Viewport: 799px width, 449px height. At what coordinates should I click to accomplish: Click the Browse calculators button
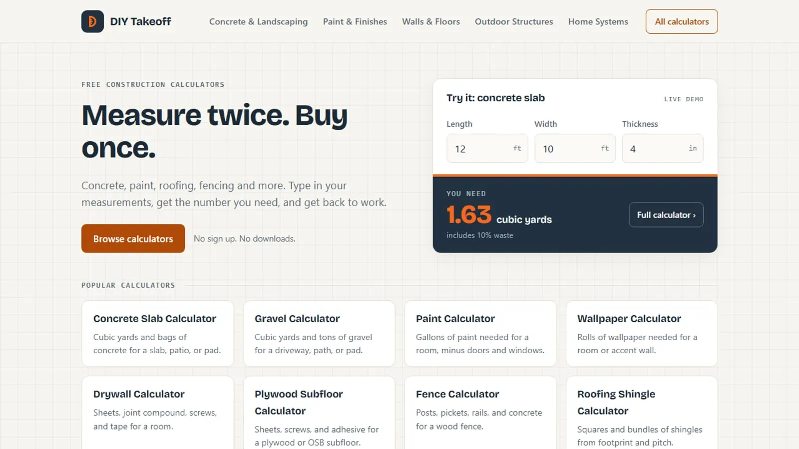pos(133,238)
